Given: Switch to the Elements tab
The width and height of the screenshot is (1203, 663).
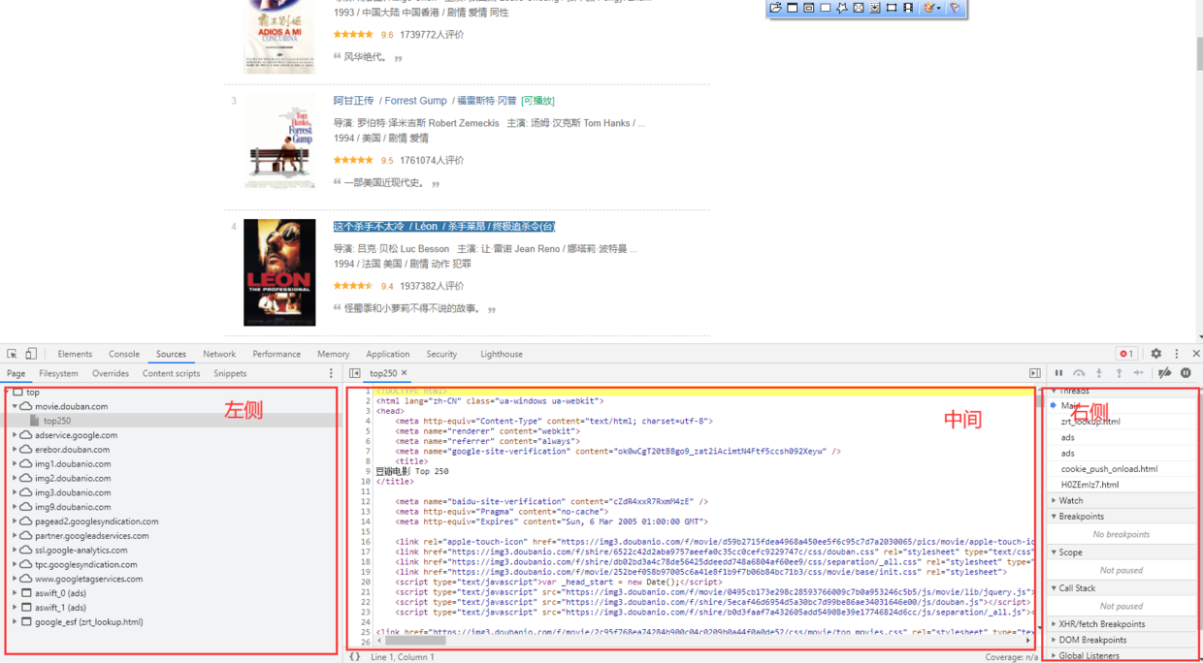Looking at the screenshot, I should (x=75, y=354).
